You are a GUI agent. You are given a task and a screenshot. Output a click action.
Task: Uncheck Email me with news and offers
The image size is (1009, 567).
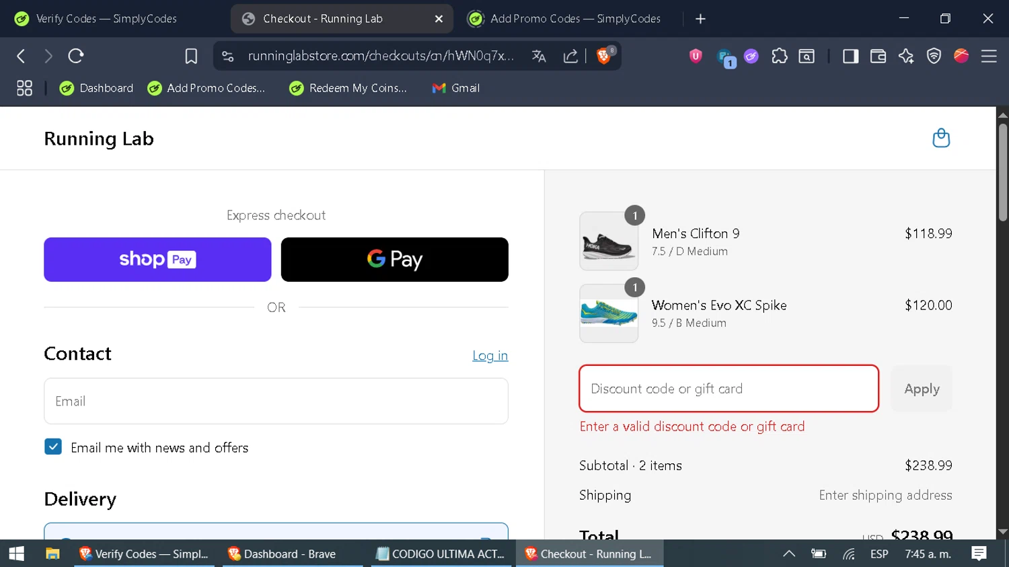[x=53, y=447]
